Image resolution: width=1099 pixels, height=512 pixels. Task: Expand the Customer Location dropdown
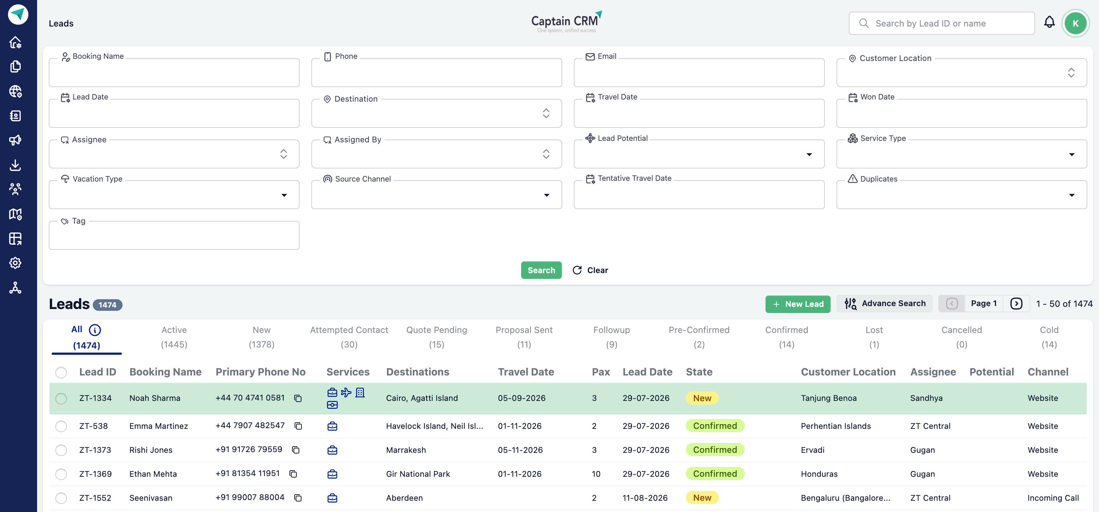click(x=961, y=72)
